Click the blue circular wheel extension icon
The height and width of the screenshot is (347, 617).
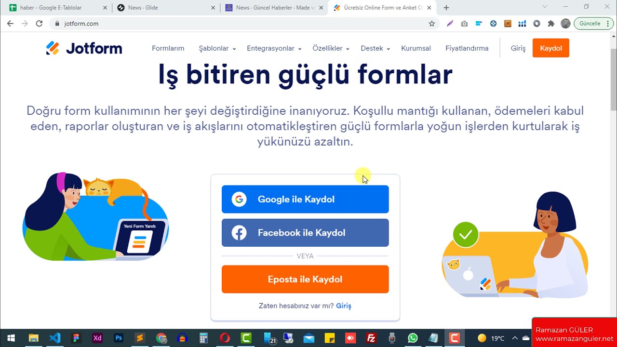(493, 24)
